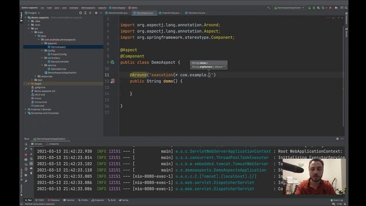Click the red stop icon in Run panel
This screenshot has width=366, height=206.
(26, 154)
